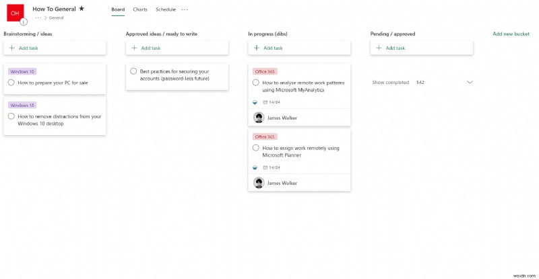Mark 'How to prepare your PC for sale' complete
Screen dimensions: 539x279
(x=11, y=83)
